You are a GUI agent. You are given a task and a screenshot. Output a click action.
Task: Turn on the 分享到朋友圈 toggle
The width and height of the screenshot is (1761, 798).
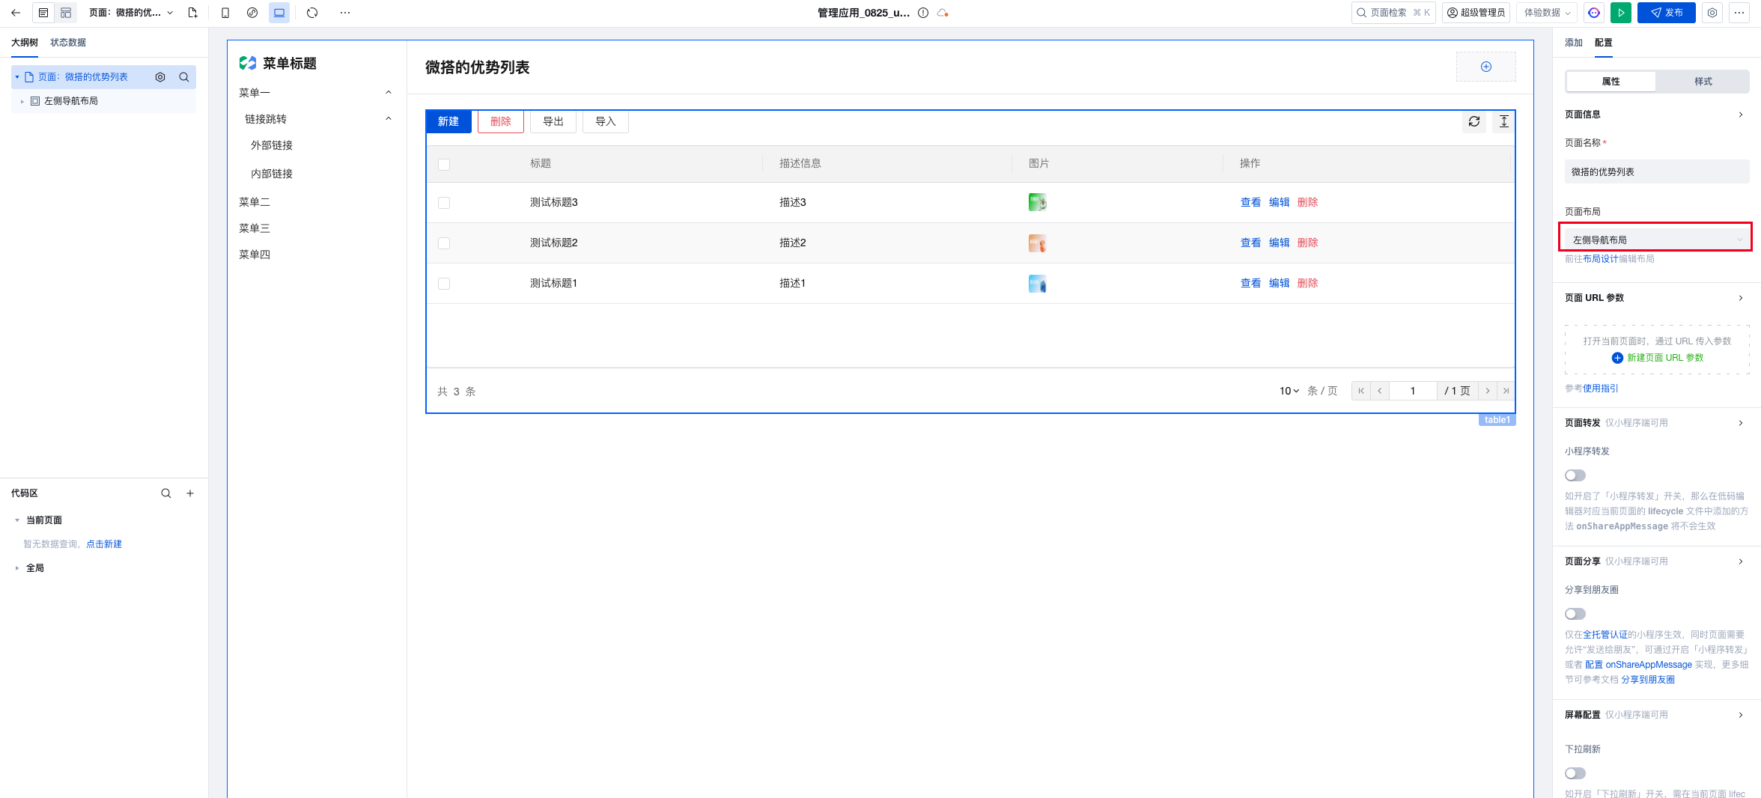[1575, 614]
